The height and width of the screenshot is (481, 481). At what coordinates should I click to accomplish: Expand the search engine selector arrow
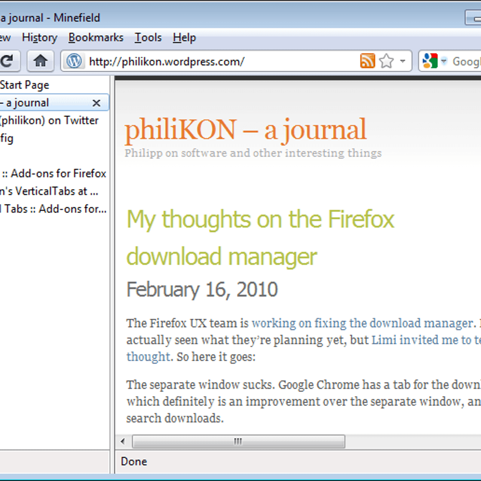pos(444,61)
